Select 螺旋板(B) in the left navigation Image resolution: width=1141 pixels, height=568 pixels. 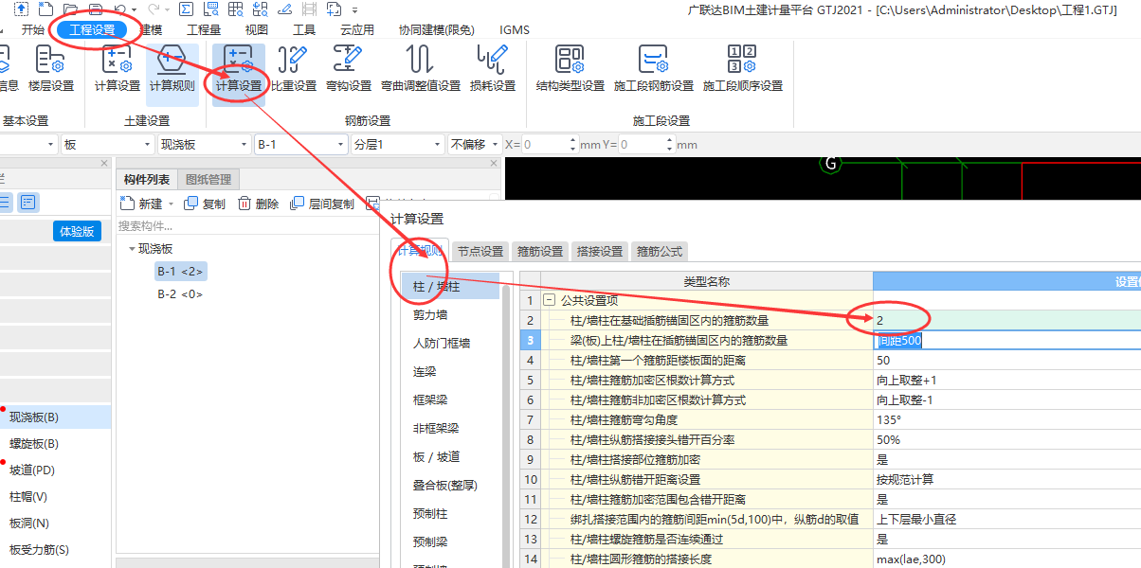tap(34, 443)
